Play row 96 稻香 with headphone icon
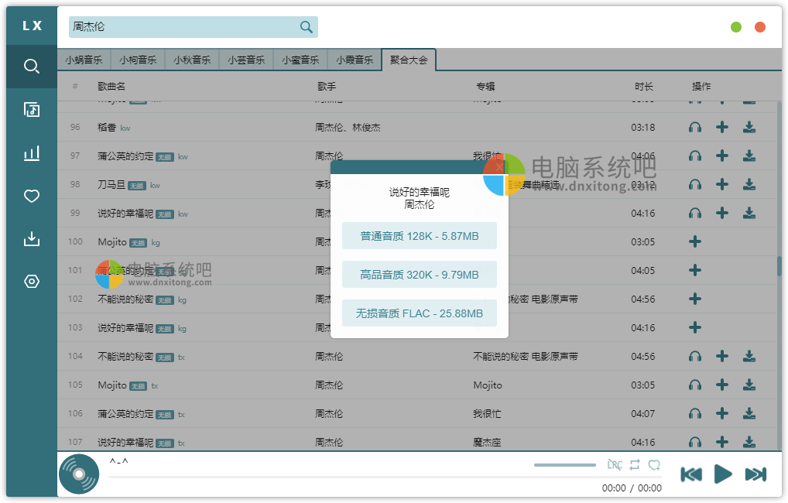Screen dimensions: 788x503 695,128
